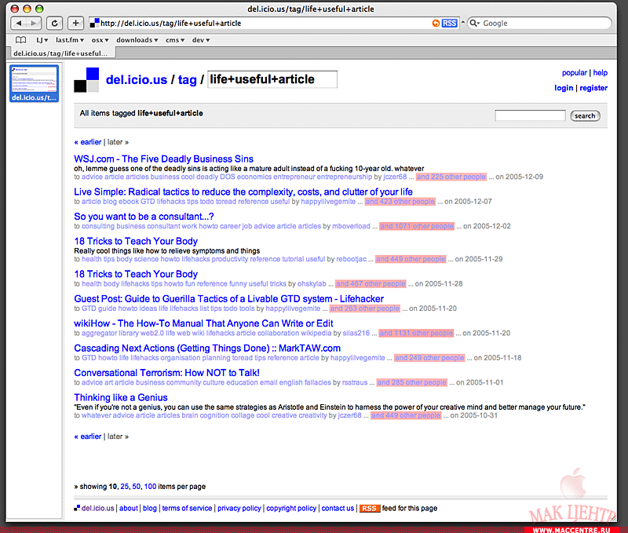
Task: Open 18 Tricks post by rebootjac
Action: [136, 241]
